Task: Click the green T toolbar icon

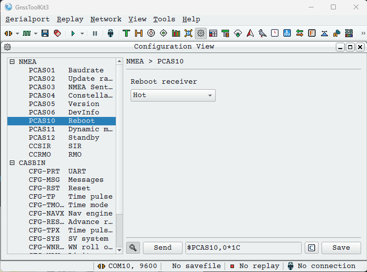Action: click(x=126, y=33)
